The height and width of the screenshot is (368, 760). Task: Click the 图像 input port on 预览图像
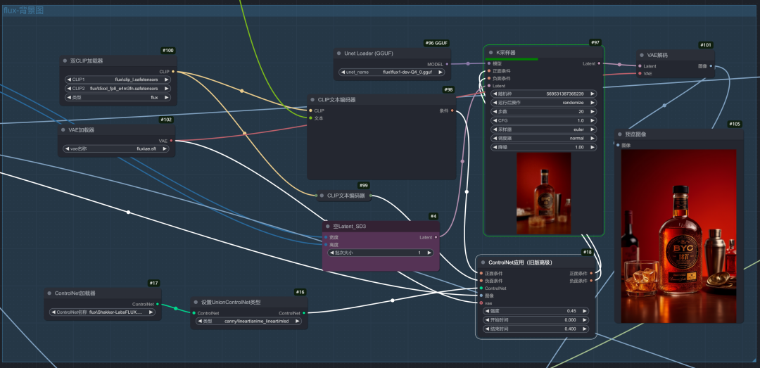point(618,145)
